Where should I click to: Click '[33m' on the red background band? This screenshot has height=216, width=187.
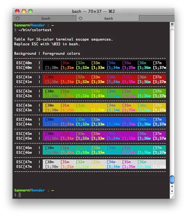96,77
